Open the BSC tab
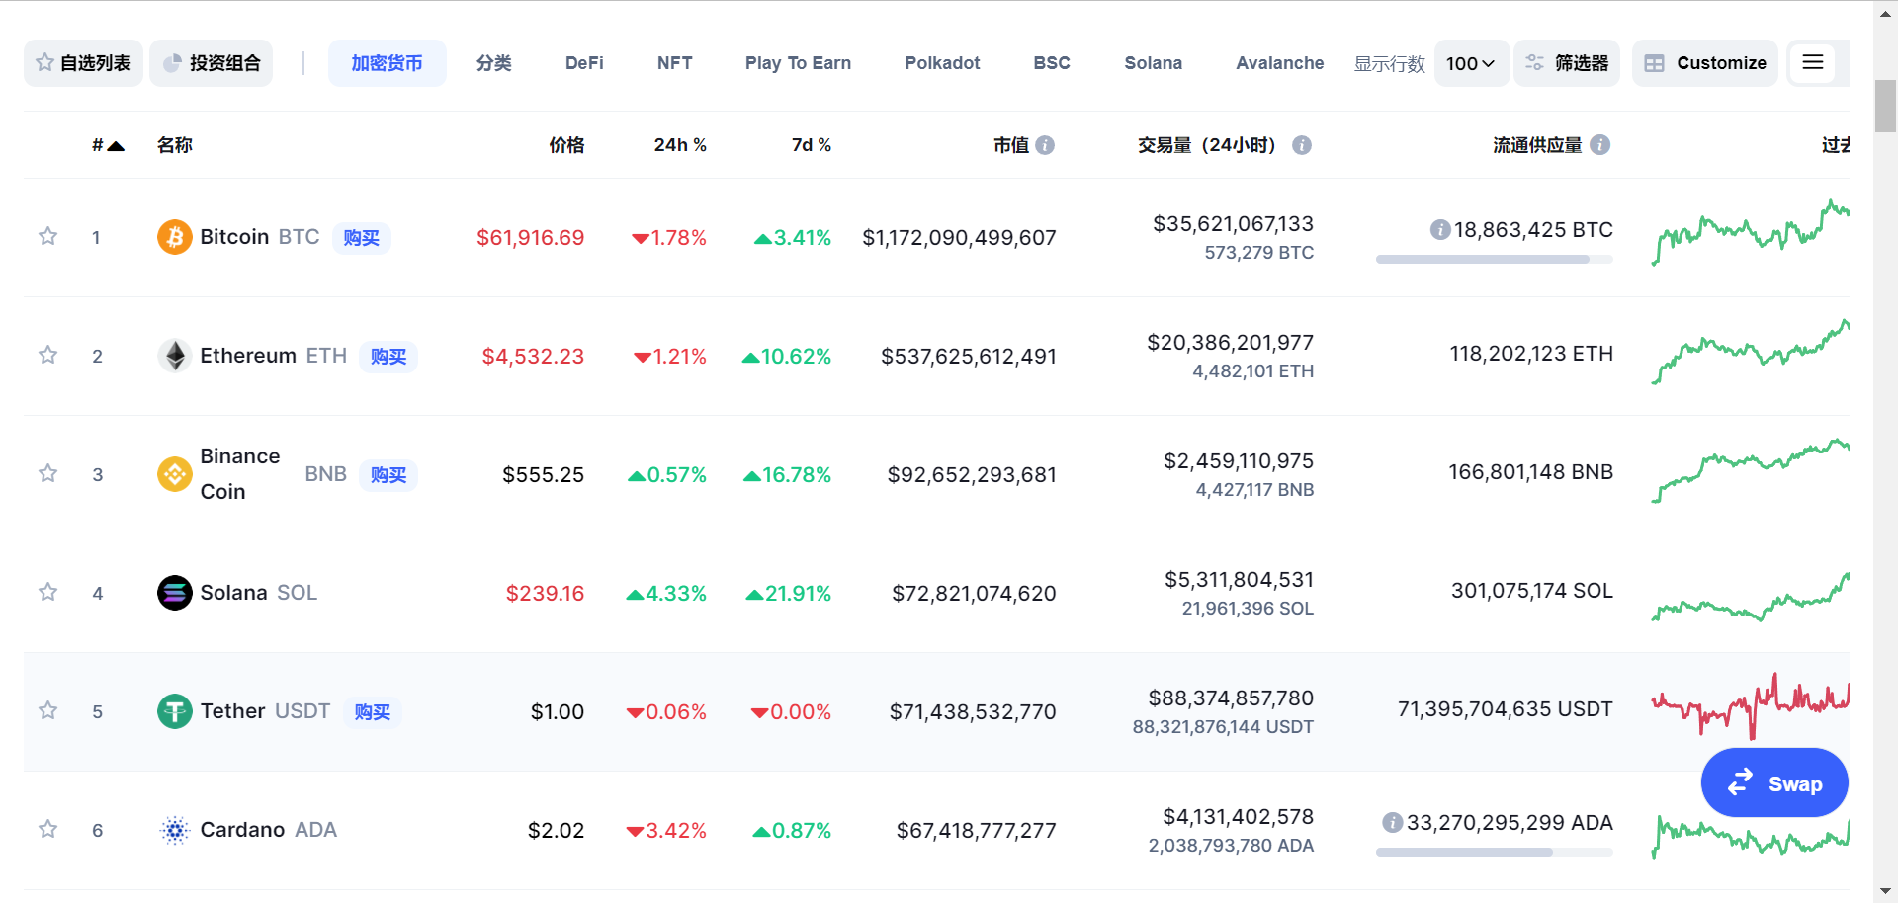Image resolution: width=1898 pixels, height=903 pixels. [1052, 63]
